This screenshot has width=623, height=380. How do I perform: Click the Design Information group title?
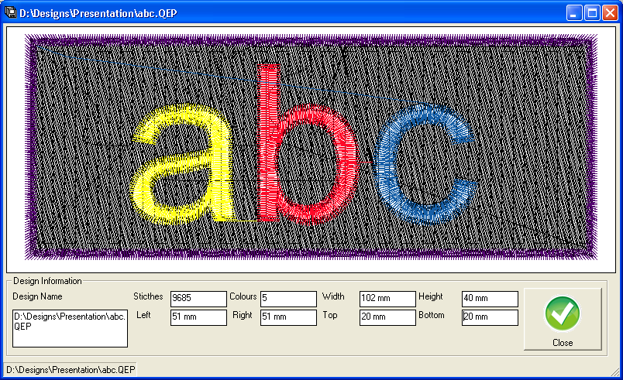click(47, 281)
